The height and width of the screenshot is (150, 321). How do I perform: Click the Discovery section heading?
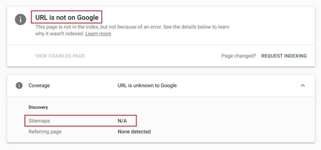(38, 107)
